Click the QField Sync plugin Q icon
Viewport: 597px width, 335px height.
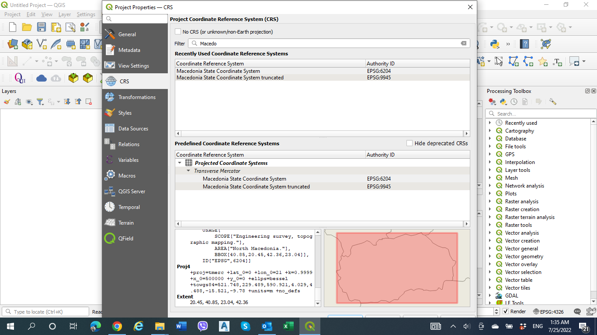point(20,78)
